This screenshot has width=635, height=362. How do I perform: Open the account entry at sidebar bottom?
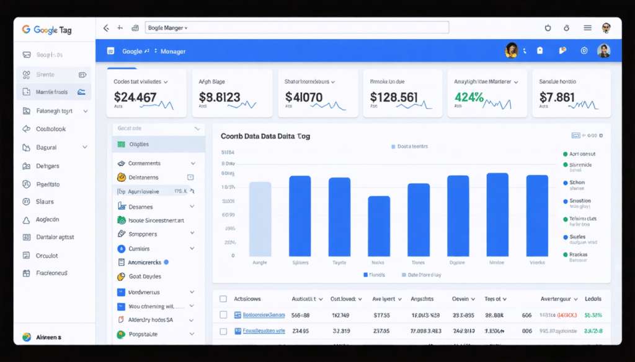[42, 337]
